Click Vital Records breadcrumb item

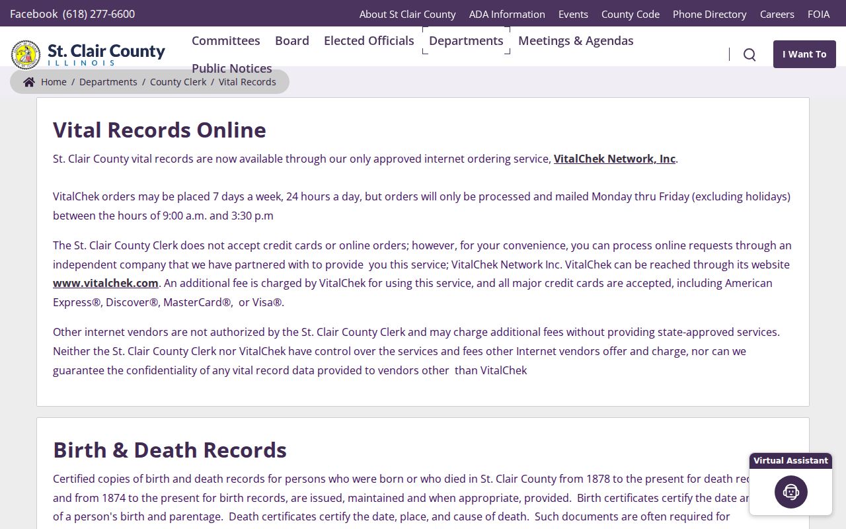[x=247, y=82]
